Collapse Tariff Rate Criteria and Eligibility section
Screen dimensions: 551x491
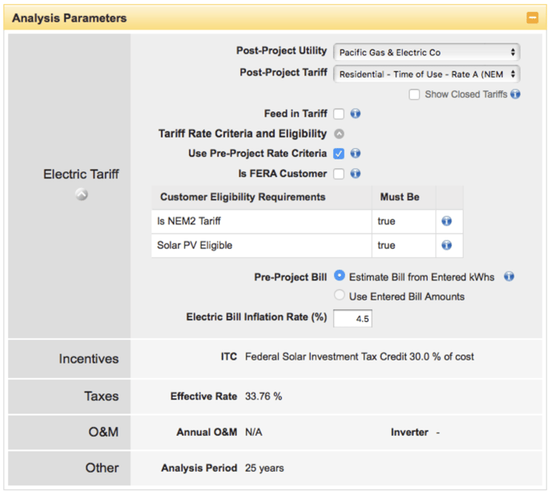pos(340,134)
